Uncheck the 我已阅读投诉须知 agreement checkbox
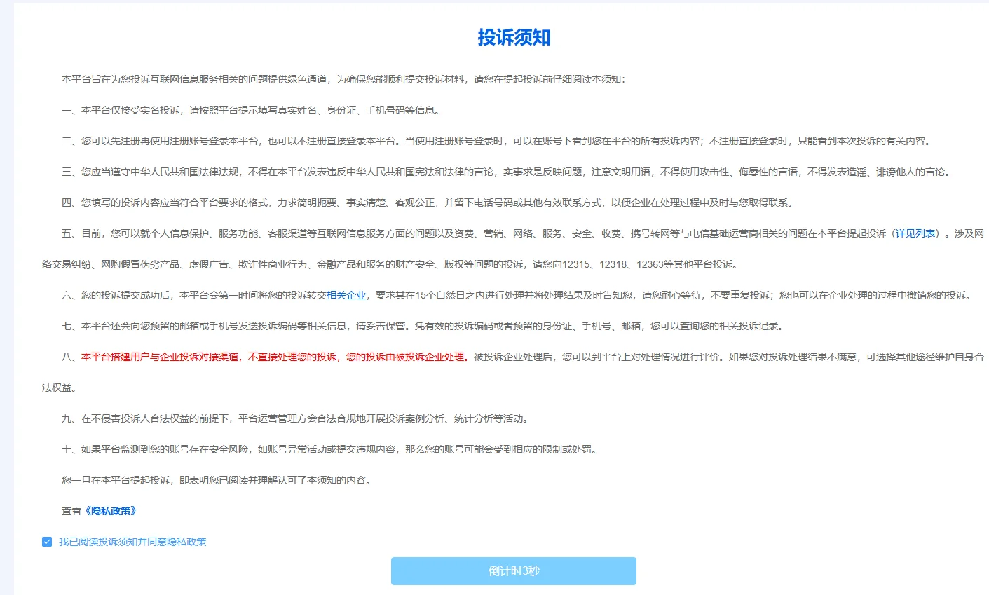 [46, 541]
